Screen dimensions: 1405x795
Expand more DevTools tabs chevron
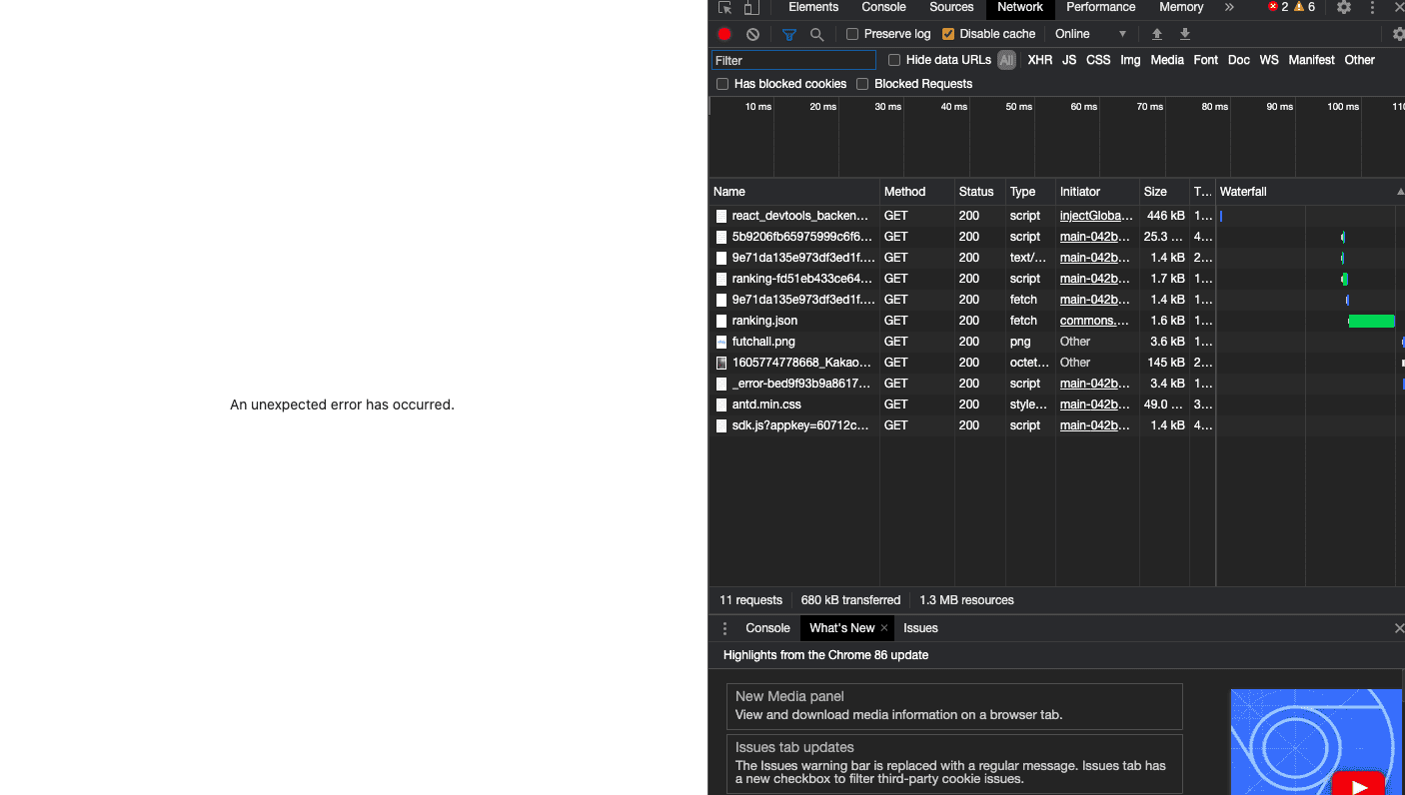point(1229,8)
